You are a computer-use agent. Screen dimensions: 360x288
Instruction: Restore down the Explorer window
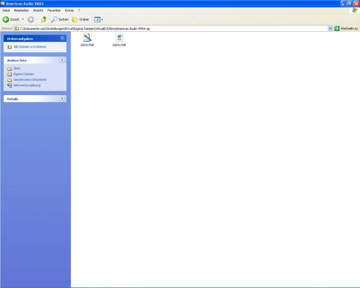click(x=349, y=3)
